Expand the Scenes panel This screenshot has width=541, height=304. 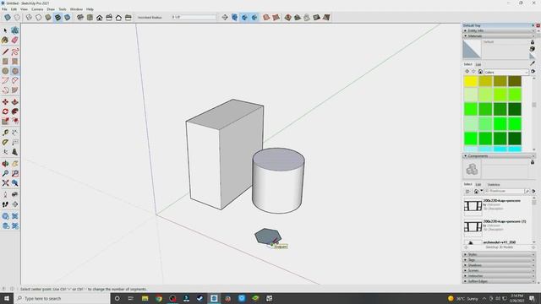click(499, 270)
